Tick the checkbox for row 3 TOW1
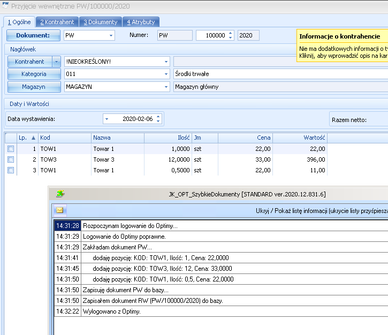Image resolution: width=388 pixels, height=335 pixels. (x=10, y=170)
